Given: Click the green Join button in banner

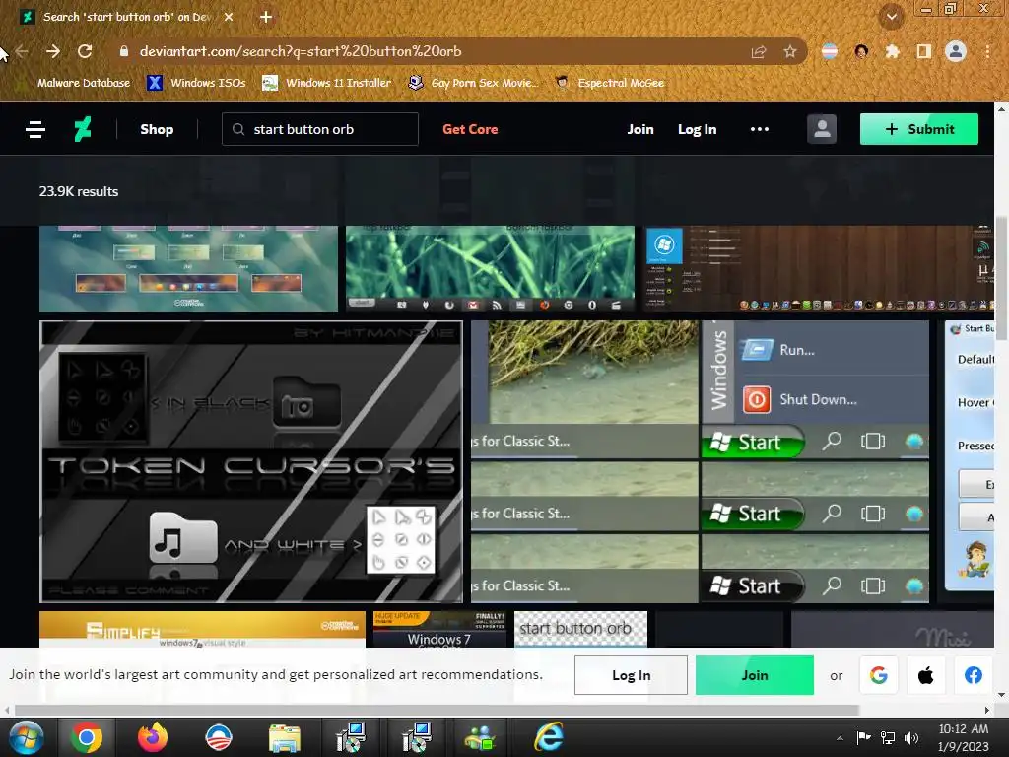Looking at the screenshot, I should pyautogui.click(x=754, y=675).
